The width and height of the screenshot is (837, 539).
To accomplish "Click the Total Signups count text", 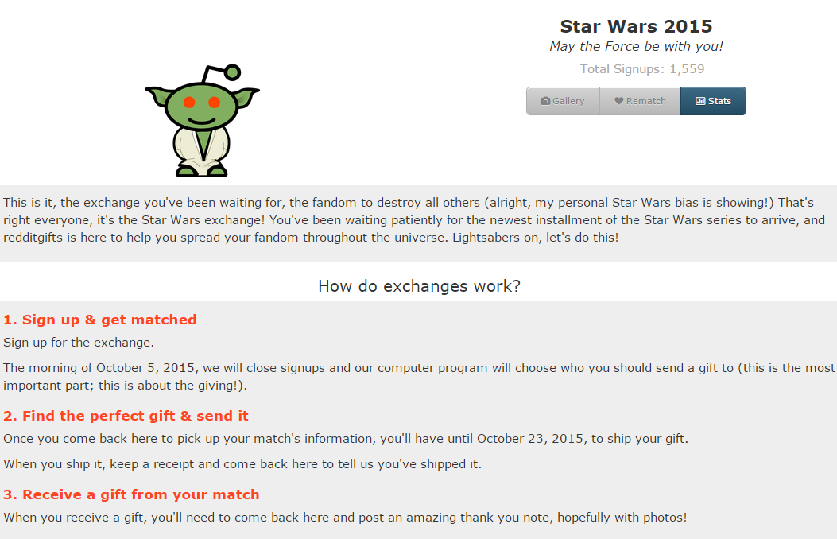I will click(x=642, y=69).
